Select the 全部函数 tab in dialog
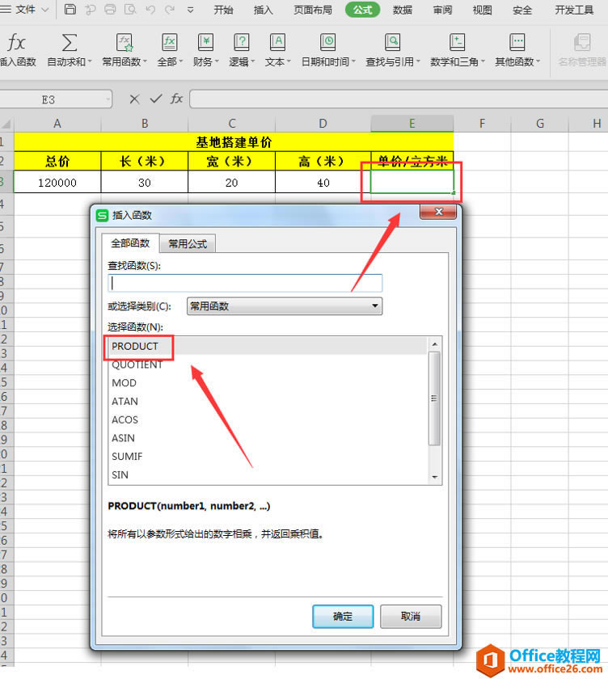Image resolution: width=608 pixels, height=683 pixels. pos(130,243)
